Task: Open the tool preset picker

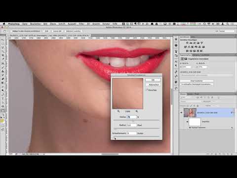Action: pyautogui.click(x=5, y=31)
